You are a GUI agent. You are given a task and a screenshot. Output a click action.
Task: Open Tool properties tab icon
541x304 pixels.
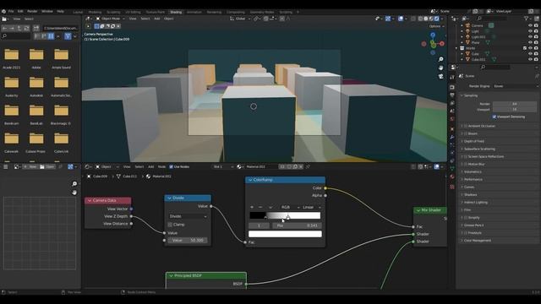[452, 78]
